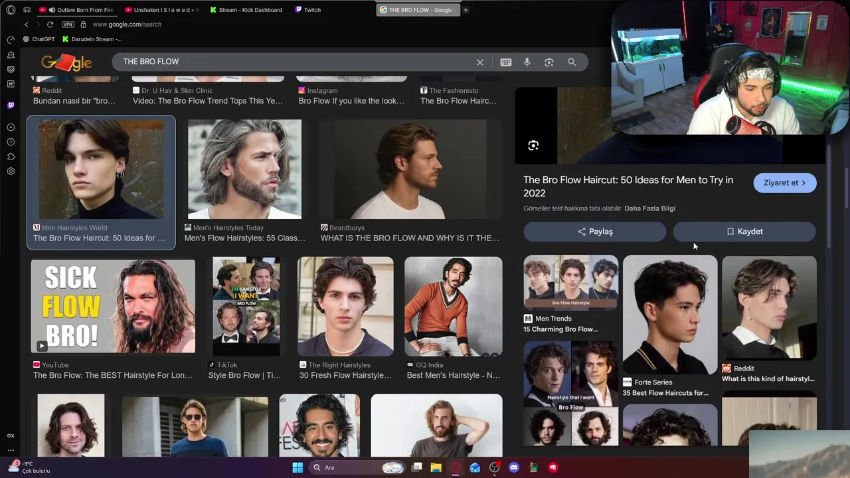Open Discord from taskbar

513,467
